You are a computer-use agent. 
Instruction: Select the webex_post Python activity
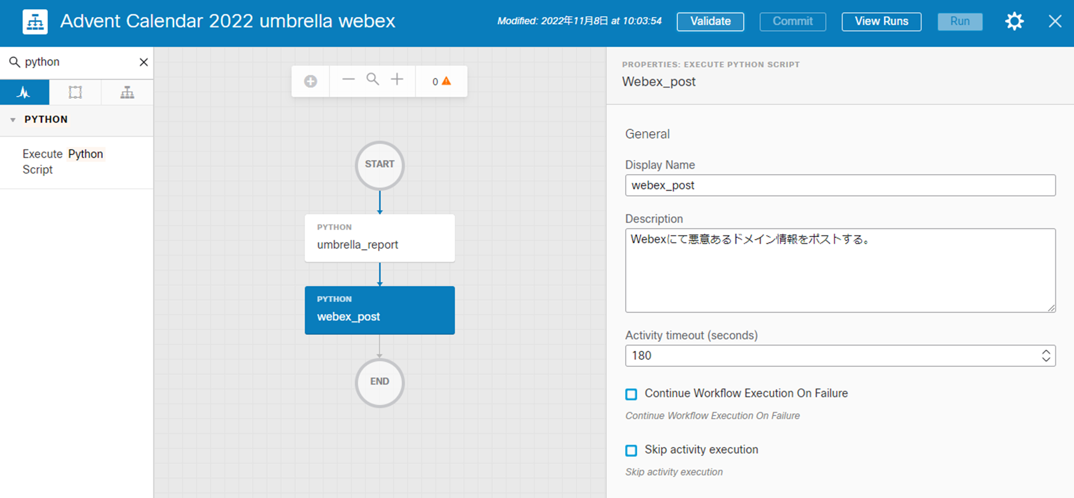click(380, 310)
